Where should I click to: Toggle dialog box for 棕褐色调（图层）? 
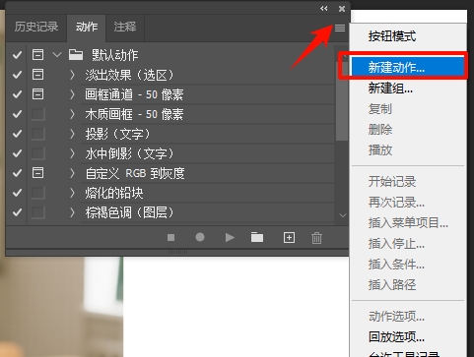(x=37, y=212)
